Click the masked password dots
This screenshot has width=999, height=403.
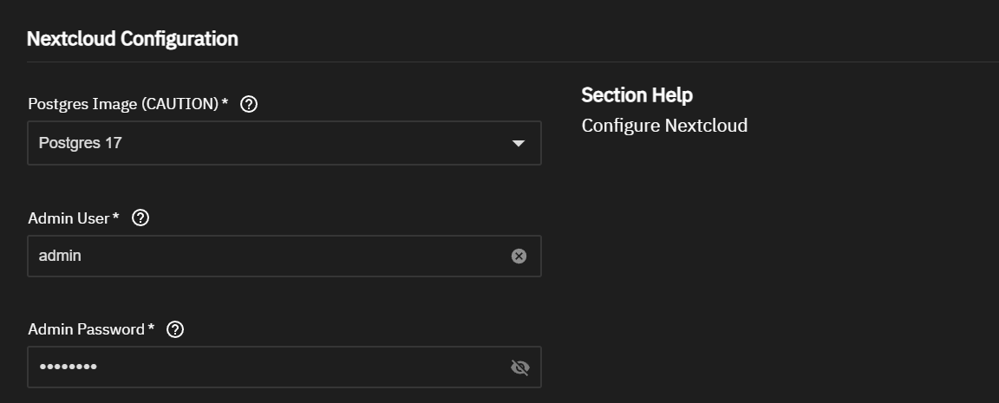pyautogui.click(x=68, y=368)
